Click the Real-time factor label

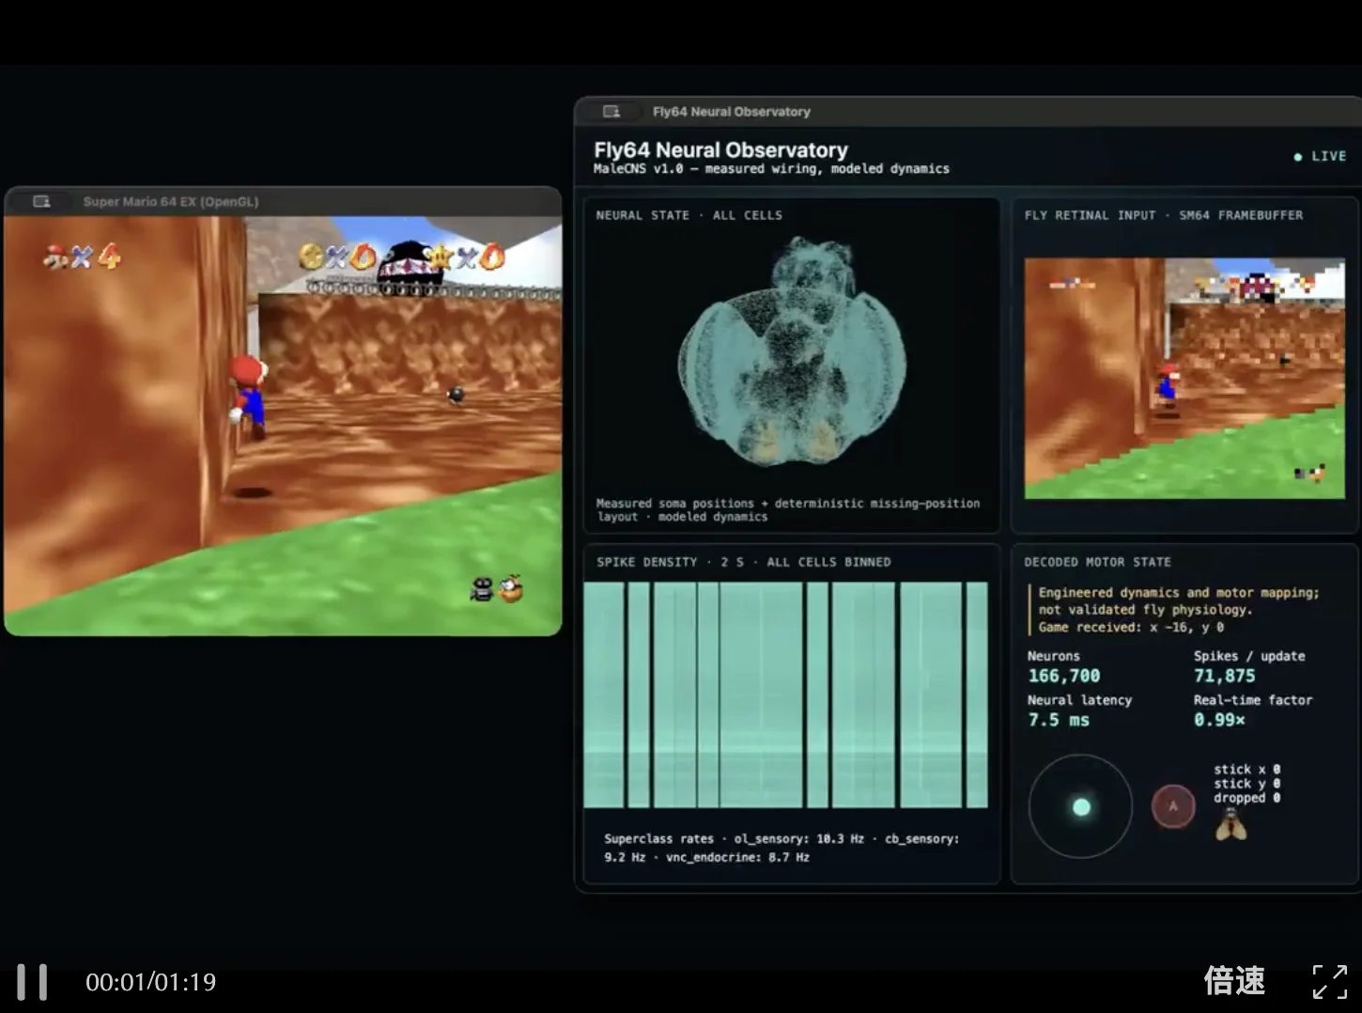(x=1253, y=700)
